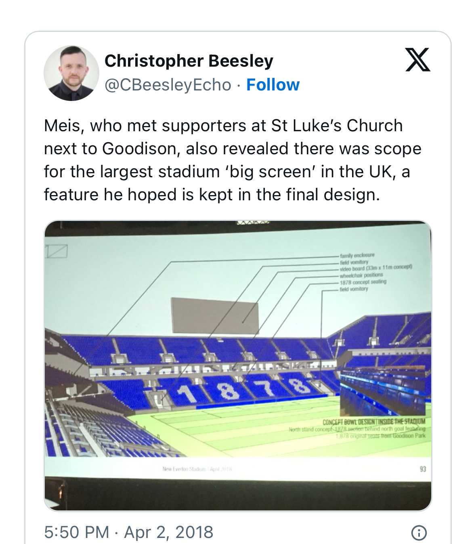Click the family enclosure label on the slide

(x=357, y=255)
